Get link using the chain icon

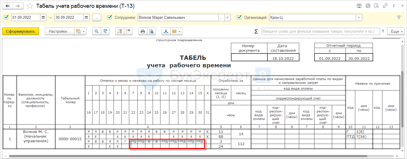point(385,6)
